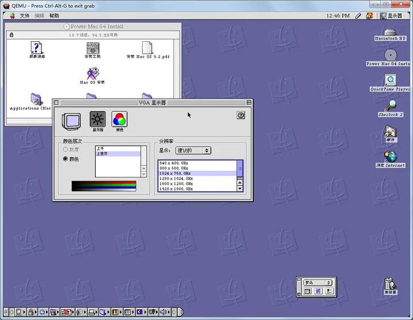Select 1280 x 1024 resolution

coord(197,178)
